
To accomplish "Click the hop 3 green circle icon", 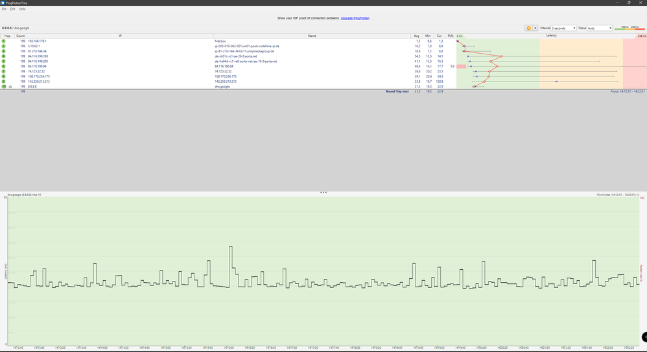I will click(4, 51).
